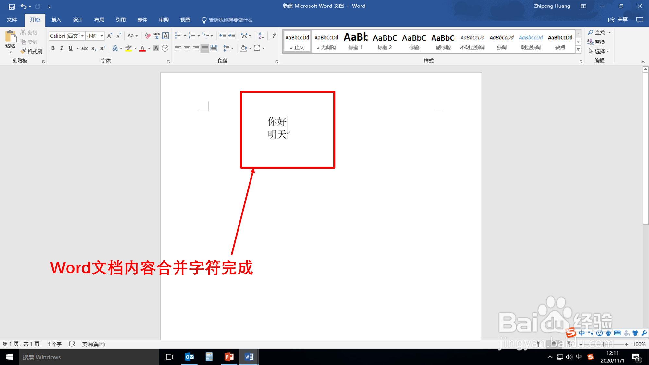Screen dimensions: 649x365
Task: Toggle show paragraph marks
Action: (x=274, y=36)
